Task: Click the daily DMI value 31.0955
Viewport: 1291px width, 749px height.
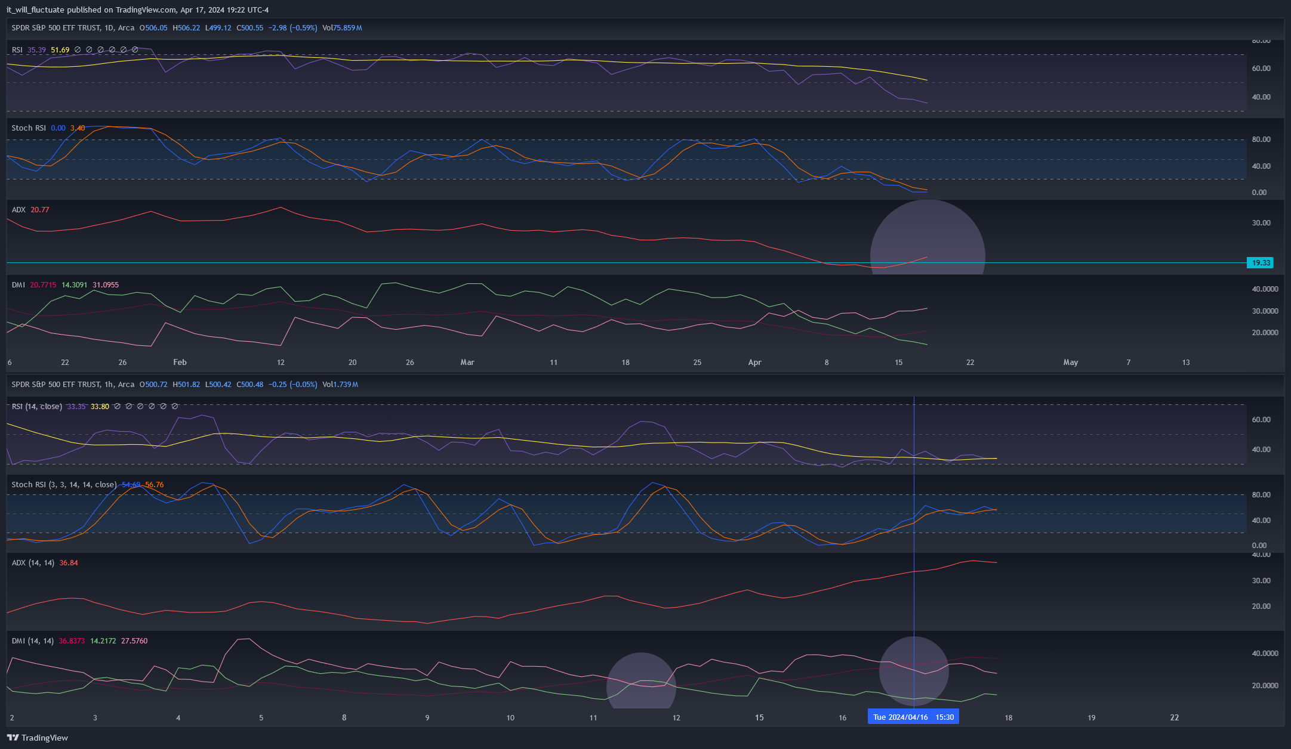Action: tap(106, 285)
